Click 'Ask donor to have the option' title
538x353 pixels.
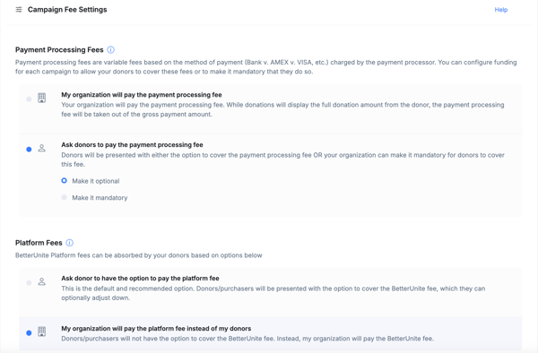click(x=140, y=279)
